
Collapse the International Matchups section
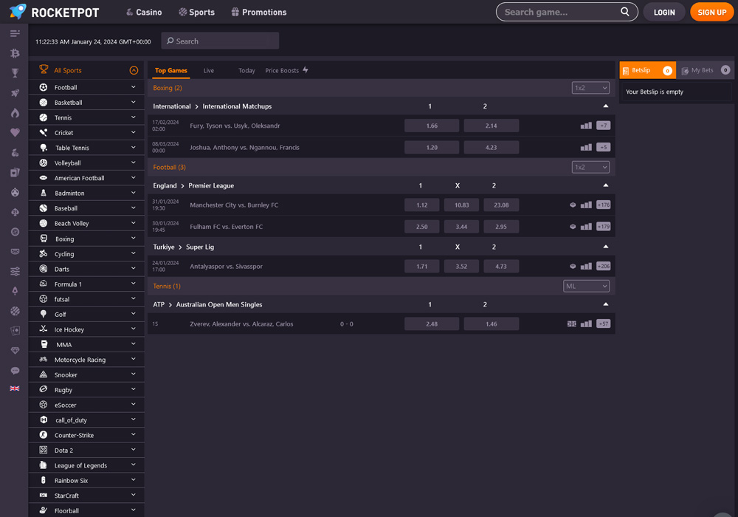[x=606, y=106]
